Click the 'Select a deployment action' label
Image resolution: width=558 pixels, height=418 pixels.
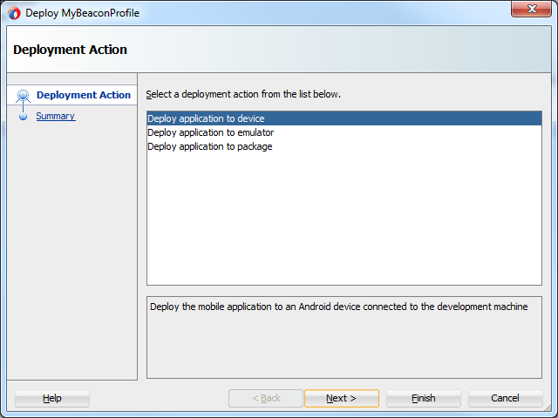point(243,94)
